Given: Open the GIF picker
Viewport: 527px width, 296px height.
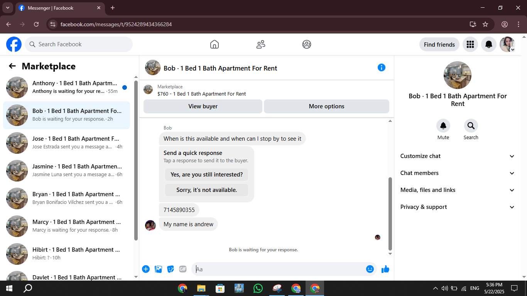Looking at the screenshot, I should pos(183,269).
